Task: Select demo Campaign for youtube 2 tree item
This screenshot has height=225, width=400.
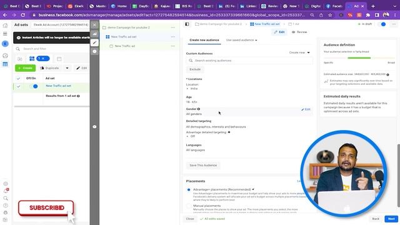Action: 129,27
